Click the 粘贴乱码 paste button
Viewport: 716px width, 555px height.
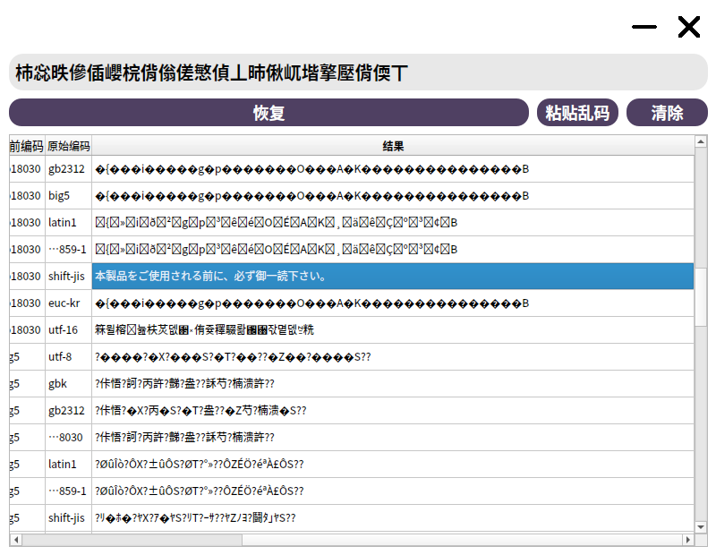pos(577,113)
